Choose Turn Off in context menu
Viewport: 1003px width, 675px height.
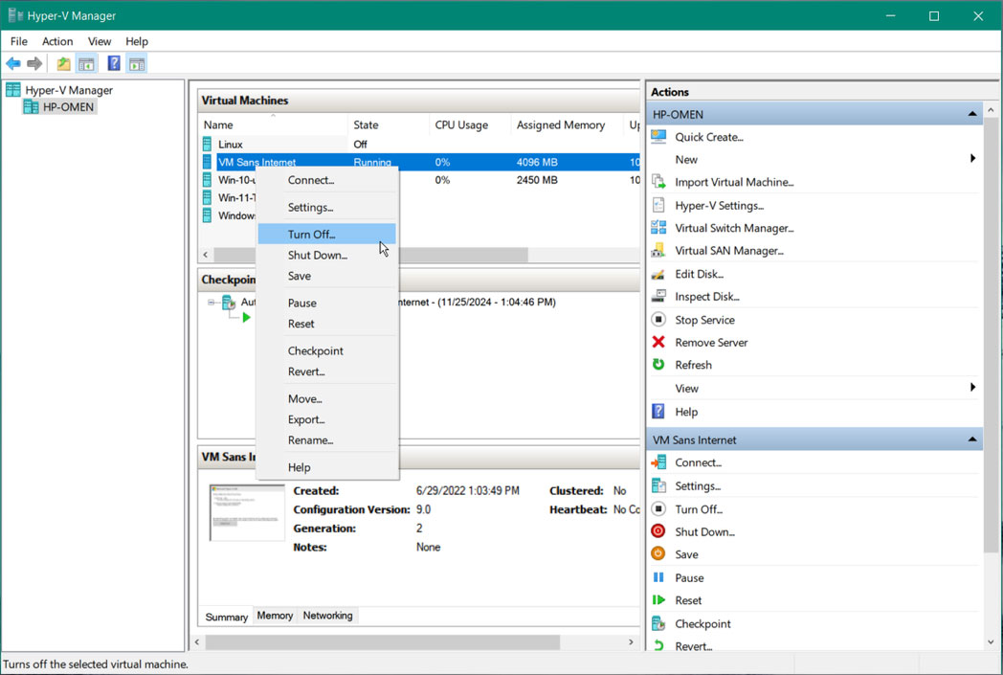click(327, 235)
